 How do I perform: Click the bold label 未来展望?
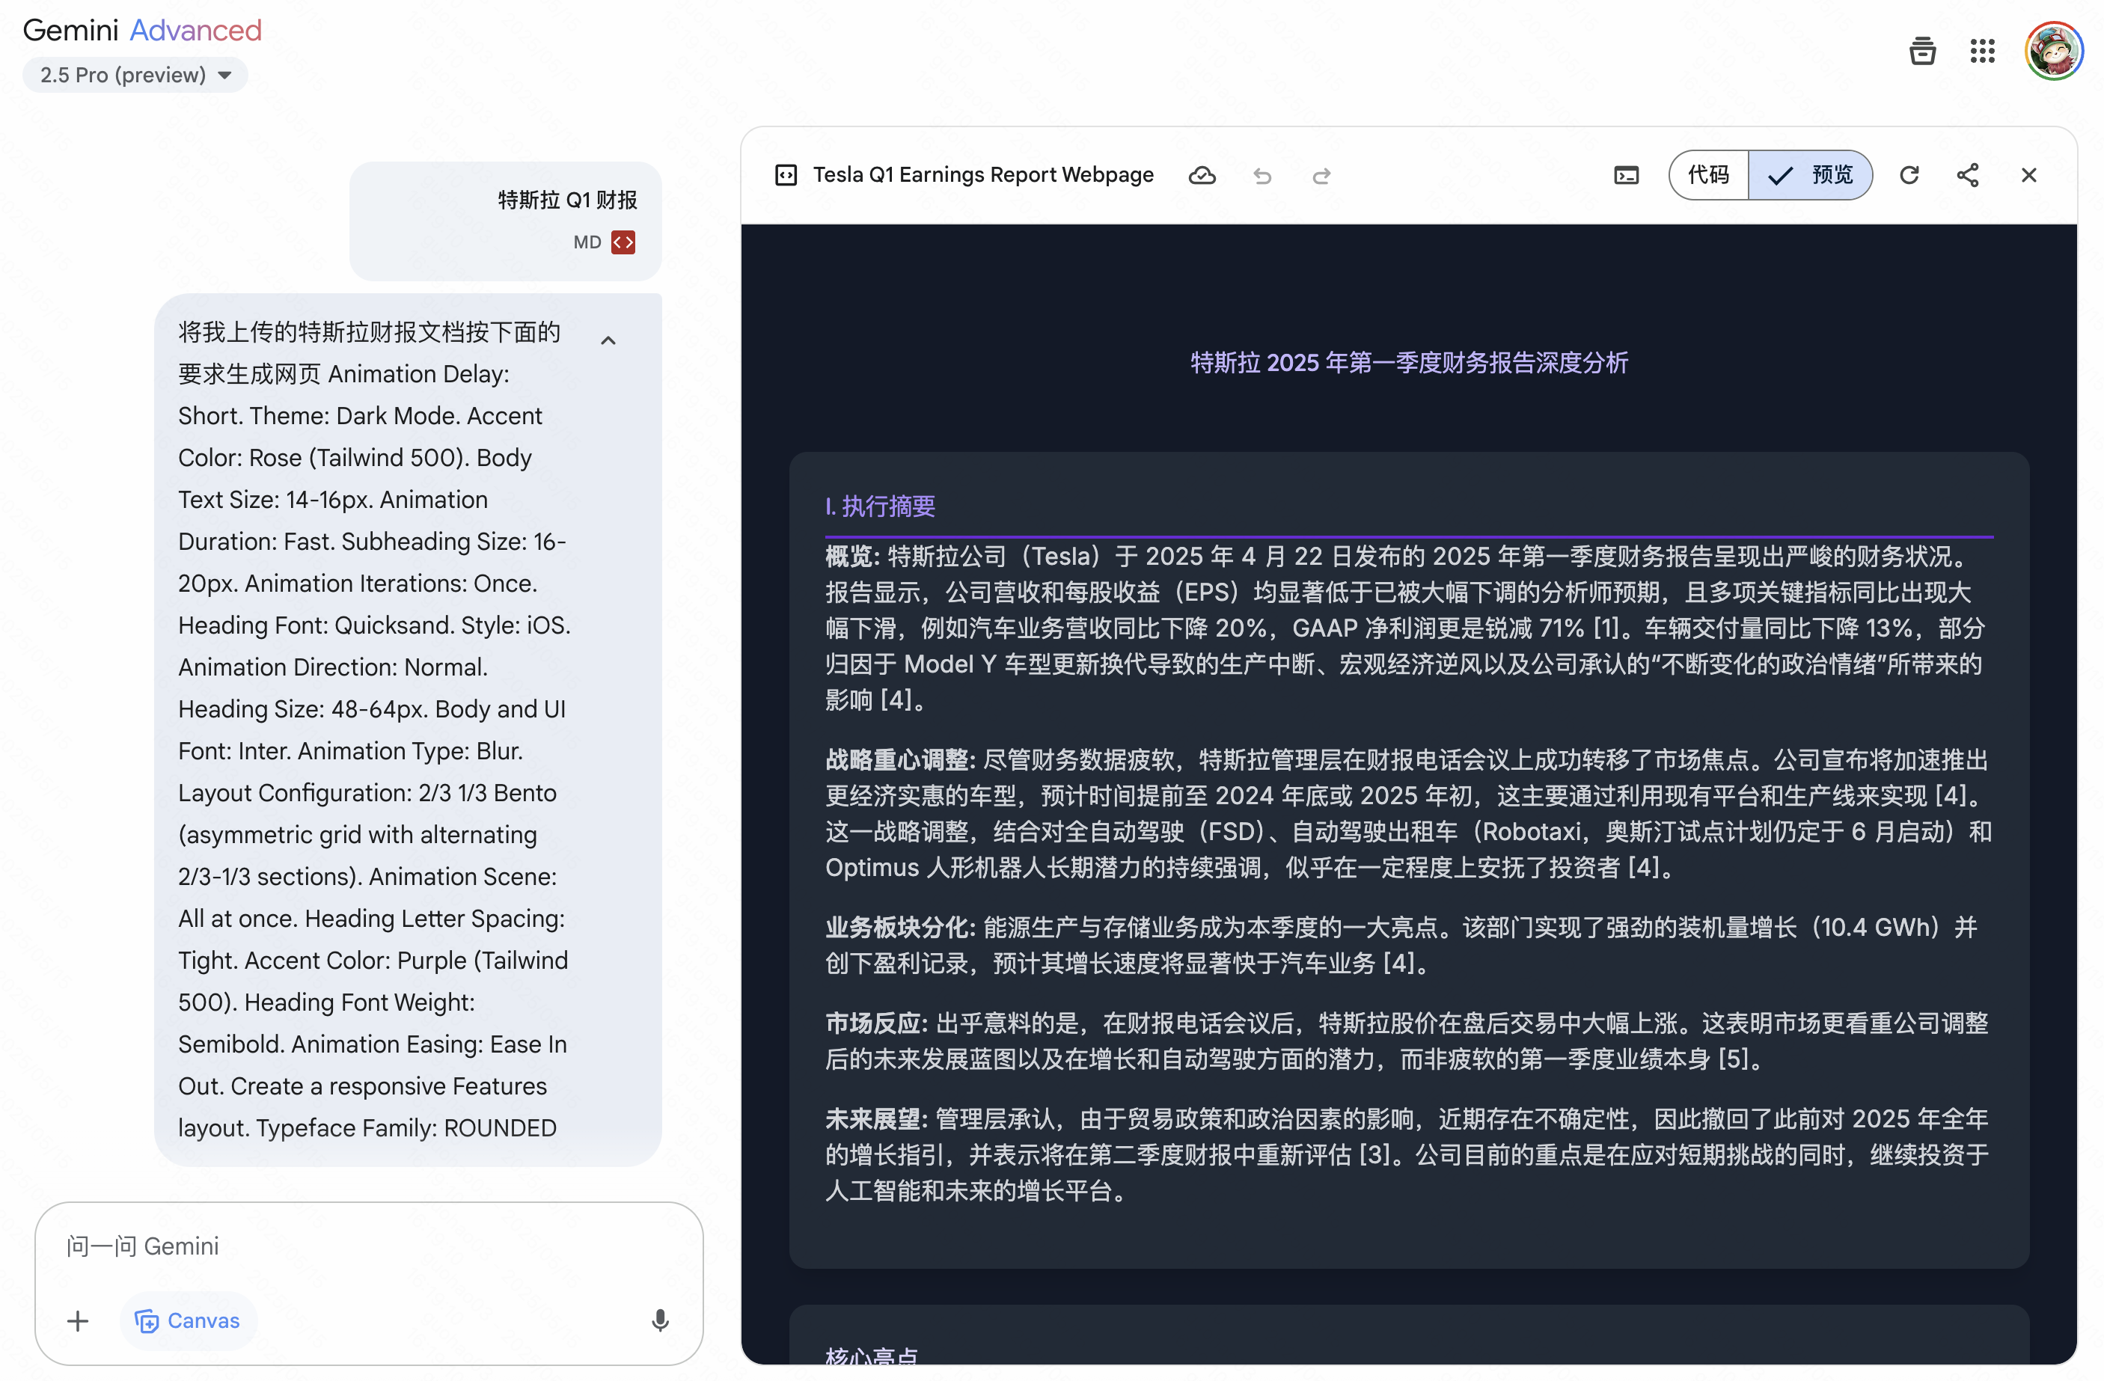876,1119
